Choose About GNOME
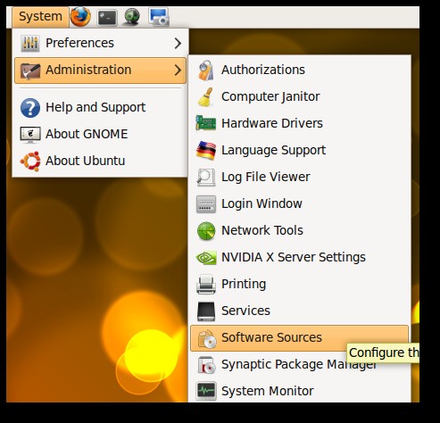440x423 pixels. point(100,135)
